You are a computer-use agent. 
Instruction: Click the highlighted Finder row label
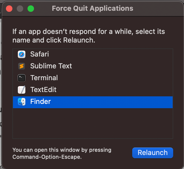click(40, 101)
